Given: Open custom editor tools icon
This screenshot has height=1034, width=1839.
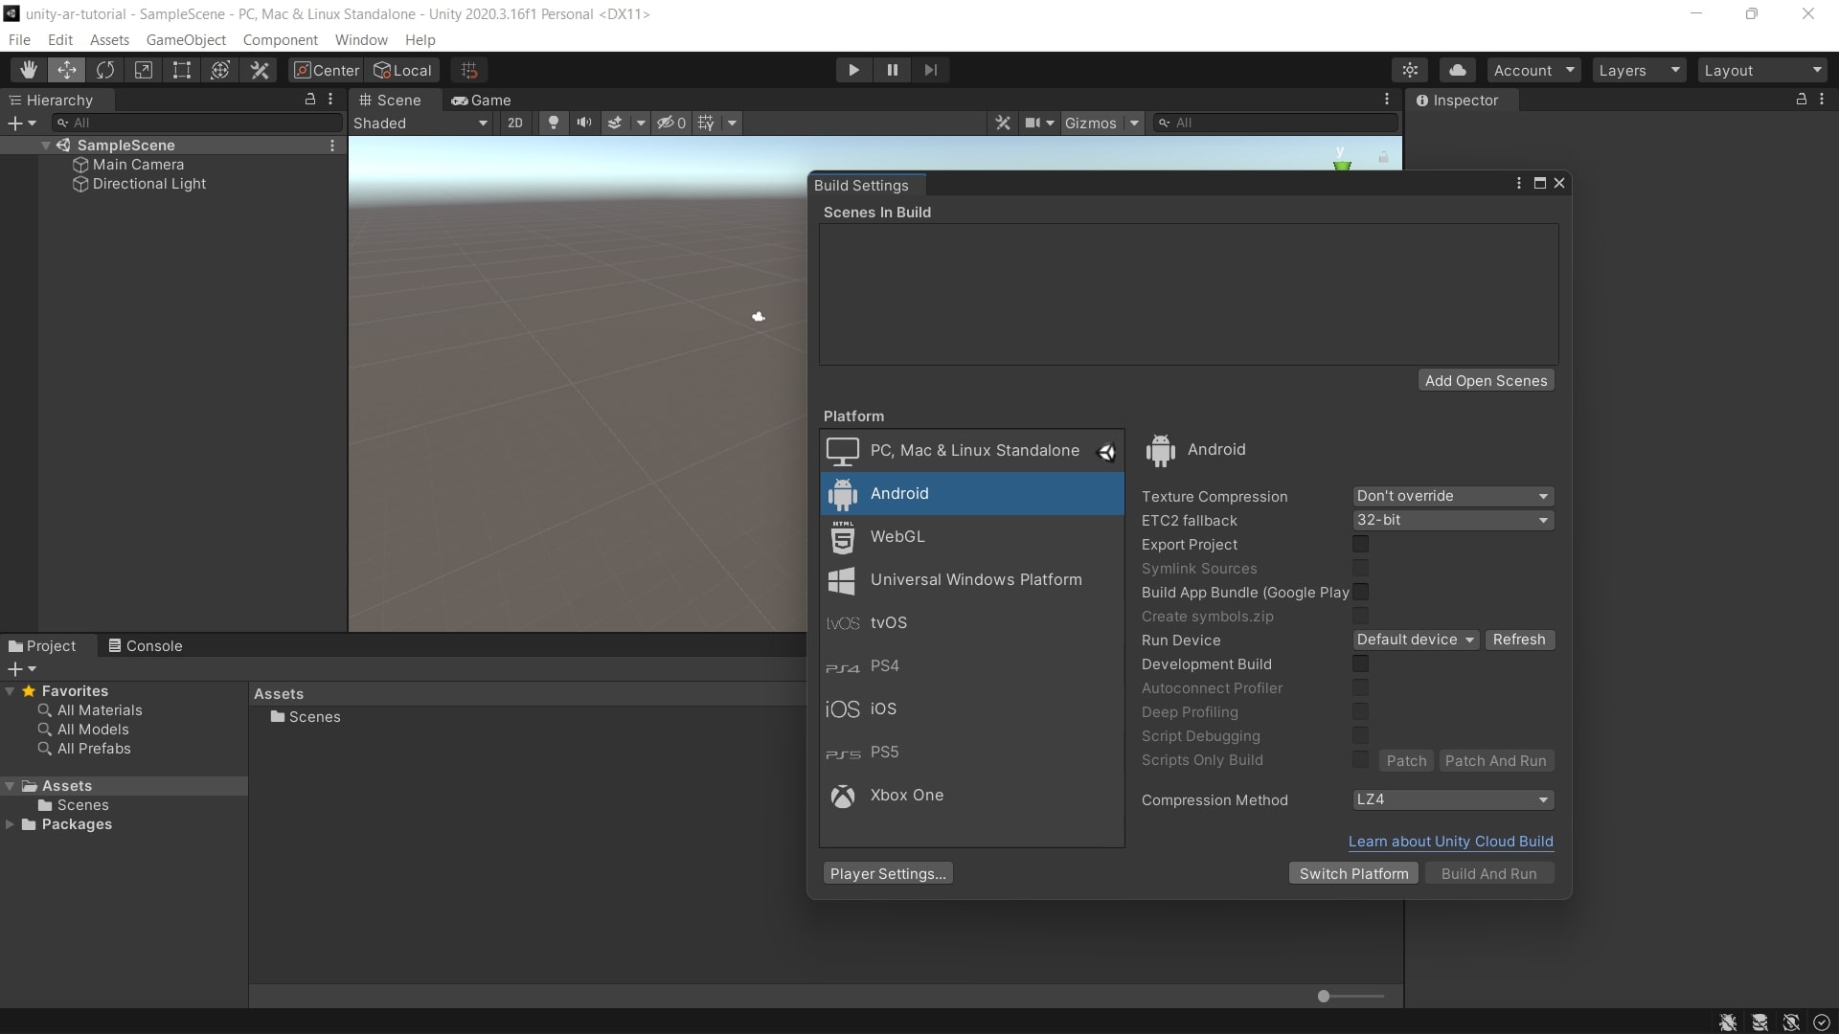Looking at the screenshot, I should pyautogui.click(x=260, y=70).
